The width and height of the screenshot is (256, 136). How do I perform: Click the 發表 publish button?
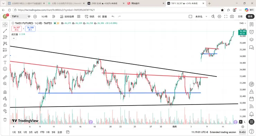coord(250,17)
